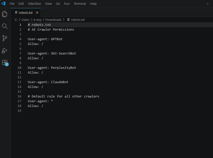
Task: Click the Users breadcrumb segment
Action: (25, 20)
